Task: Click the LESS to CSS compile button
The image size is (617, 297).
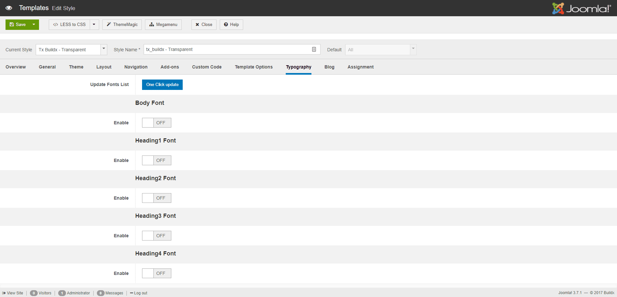Action: 70,25
